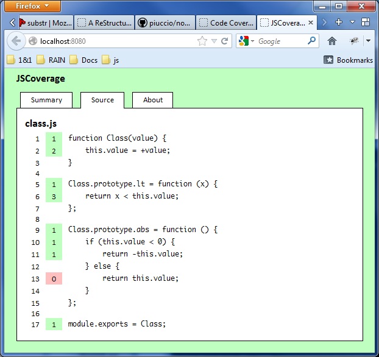Screen dimensions: 379x357
Task: Go back one page
Action: click(16, 41)
